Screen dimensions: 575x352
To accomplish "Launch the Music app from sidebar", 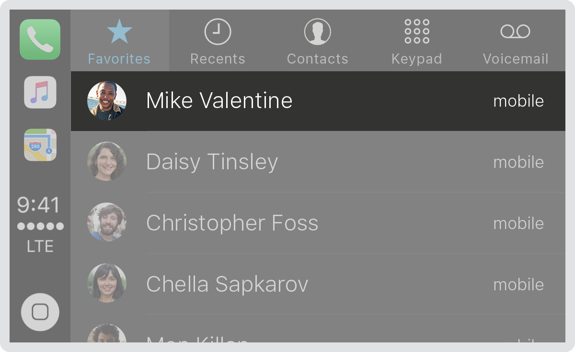I will click(40, 92).
